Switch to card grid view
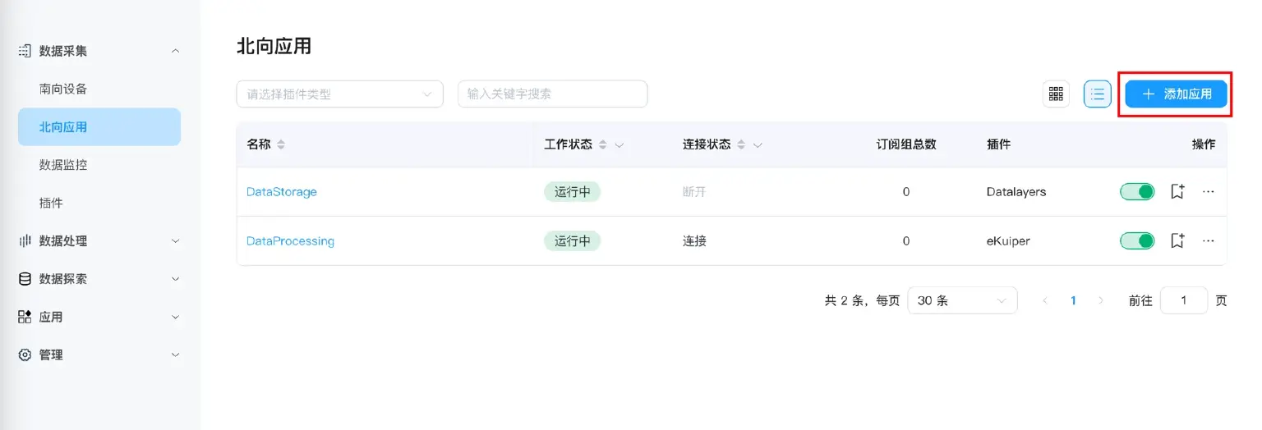 pos(1056,94)
